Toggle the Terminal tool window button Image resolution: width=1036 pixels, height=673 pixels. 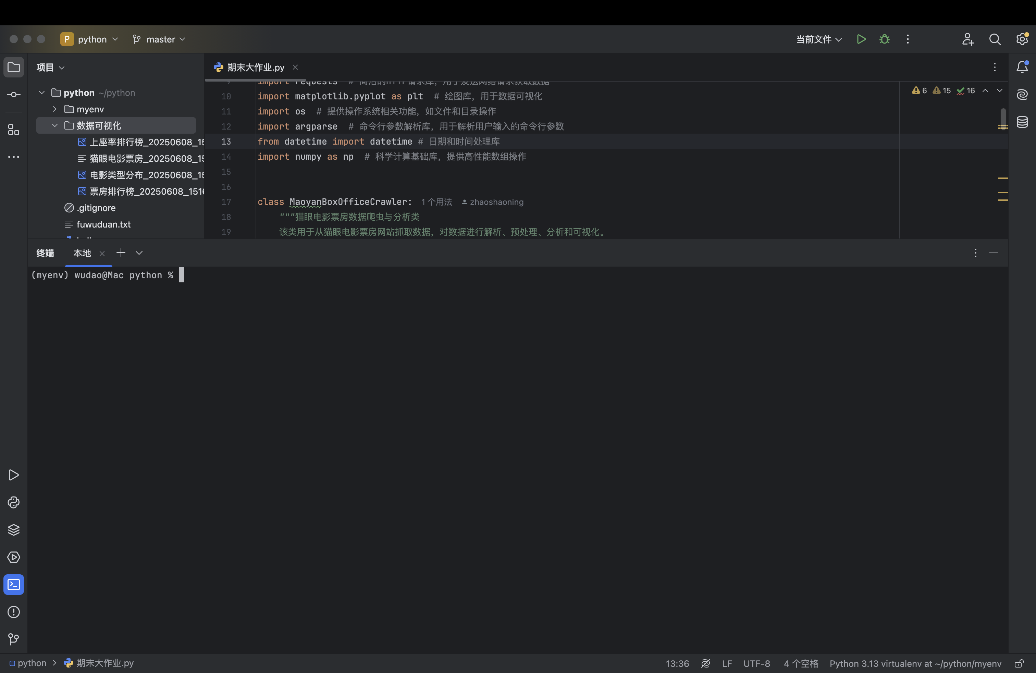tap(13, 585)
